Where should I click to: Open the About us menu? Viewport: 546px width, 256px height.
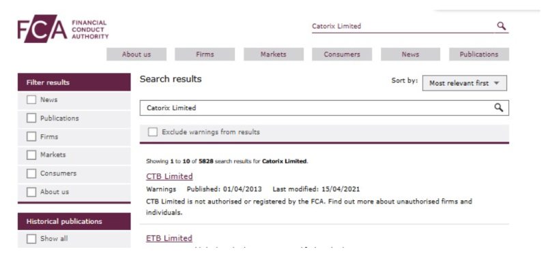pos(136,54)
